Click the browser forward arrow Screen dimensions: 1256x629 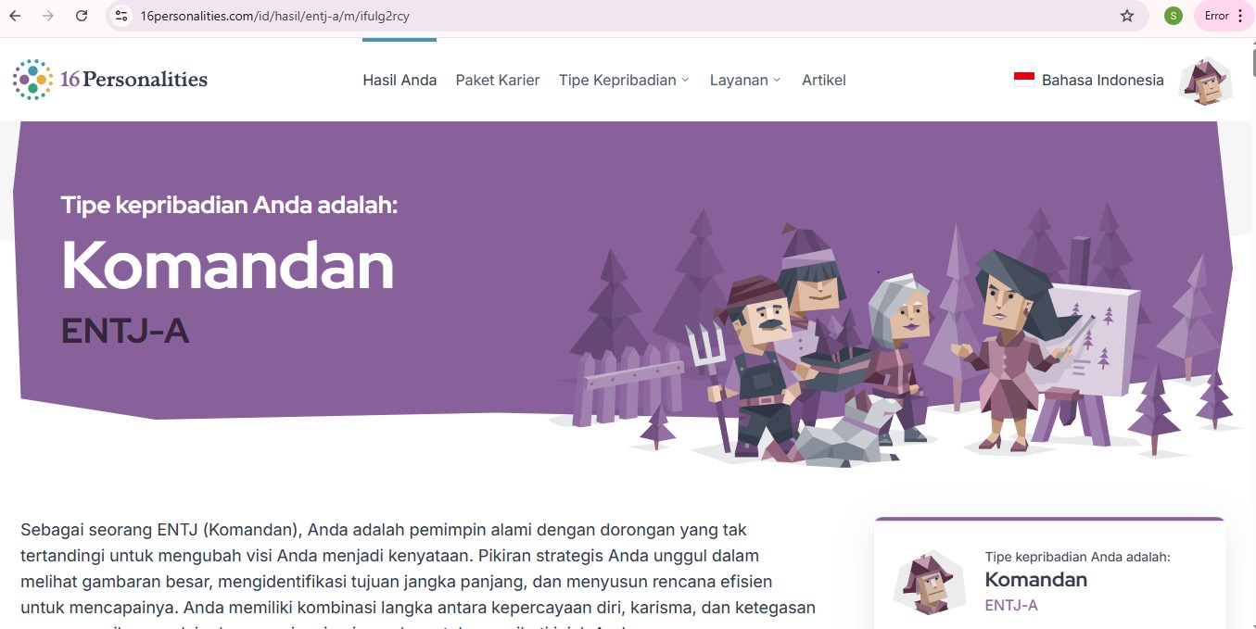[x=48, y=16]
